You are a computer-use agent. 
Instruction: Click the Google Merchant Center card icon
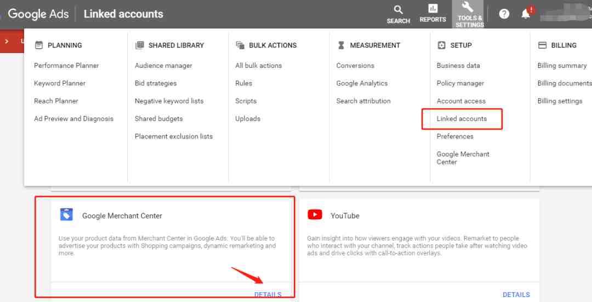(66, 214)
